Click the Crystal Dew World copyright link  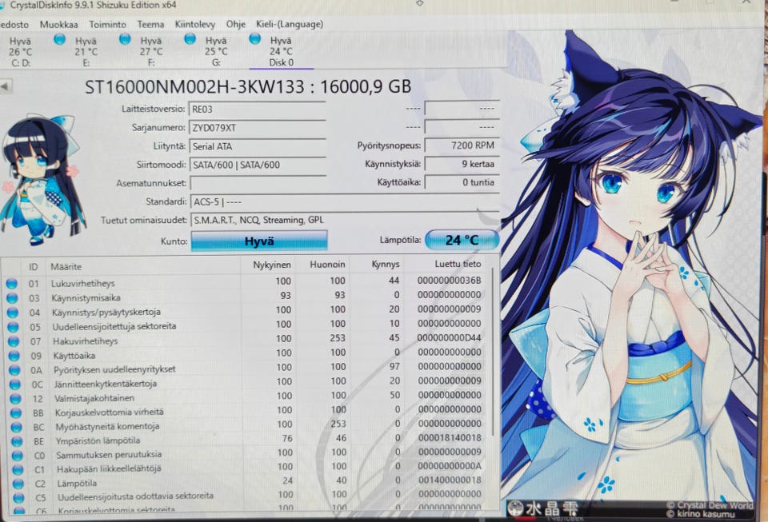pos(710,505)
